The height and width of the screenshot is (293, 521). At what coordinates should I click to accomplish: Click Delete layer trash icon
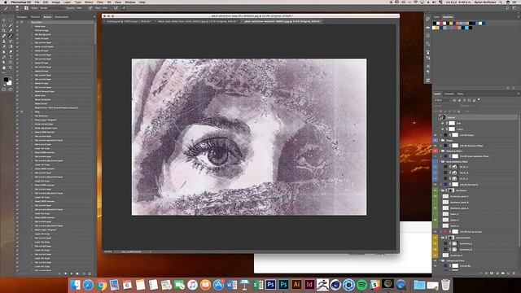coord(514,273)
